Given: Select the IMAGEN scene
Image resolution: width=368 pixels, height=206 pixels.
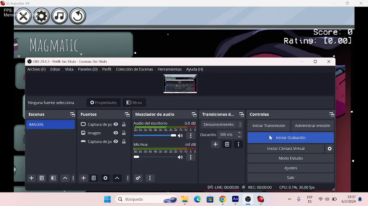Looking at the screenshot, I should (50, 125).
